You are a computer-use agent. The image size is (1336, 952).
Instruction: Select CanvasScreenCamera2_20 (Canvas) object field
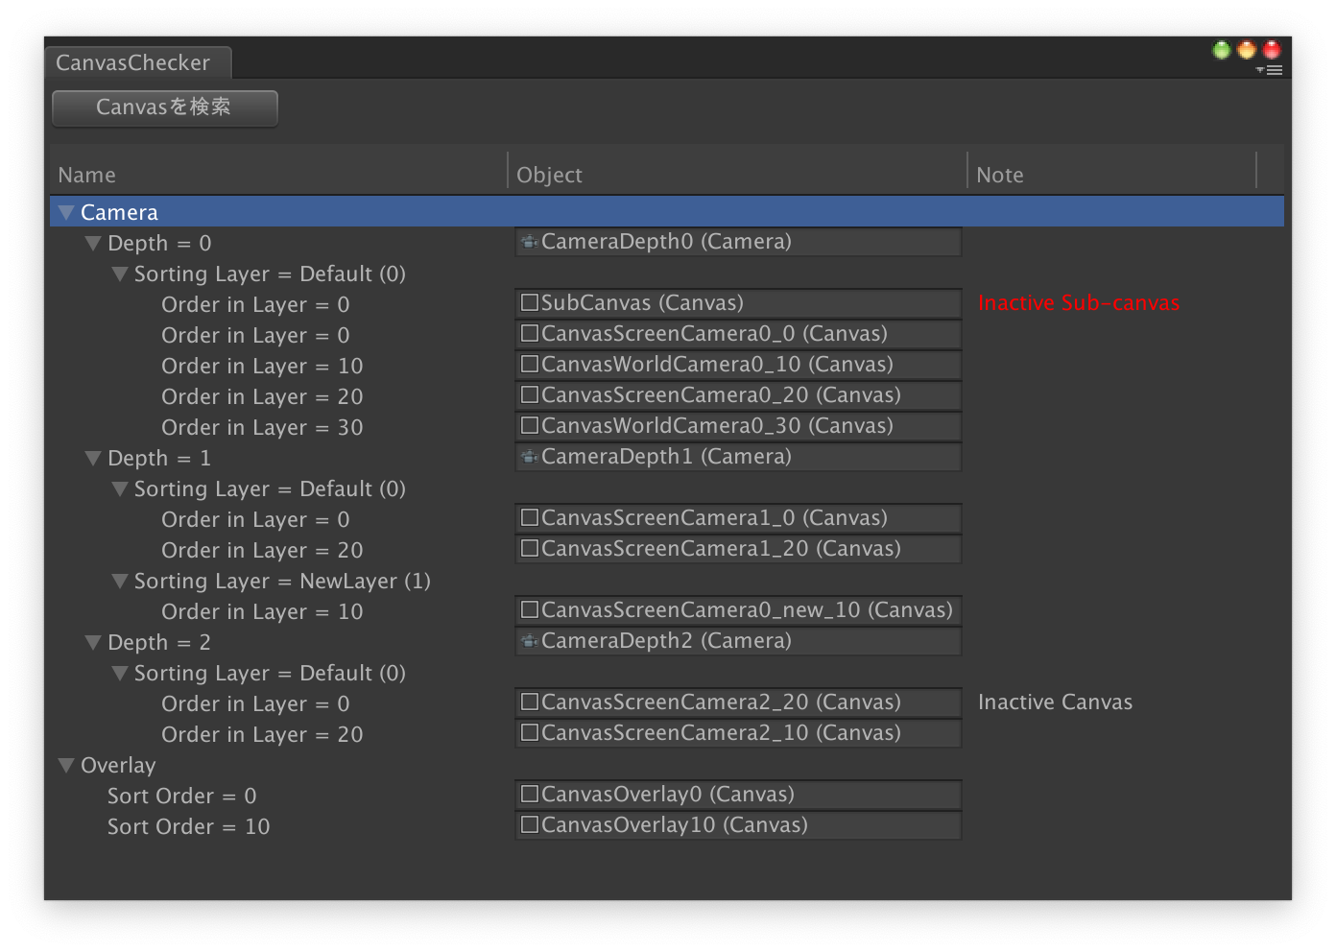[x=738, y=702]
